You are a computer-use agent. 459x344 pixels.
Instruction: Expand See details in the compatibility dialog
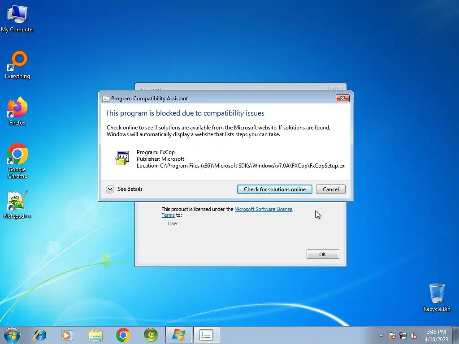pyautogui.click(x=125, y=189)
